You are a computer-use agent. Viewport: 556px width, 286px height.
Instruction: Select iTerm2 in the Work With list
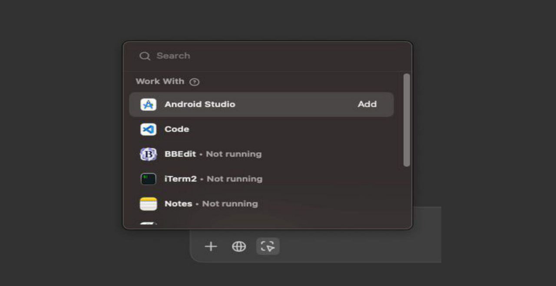(x=261, y=179)
